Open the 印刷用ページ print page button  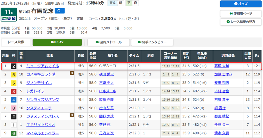[x=241, y=13]
